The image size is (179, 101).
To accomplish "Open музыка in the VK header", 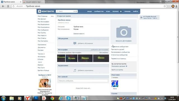I will [116, 11].
